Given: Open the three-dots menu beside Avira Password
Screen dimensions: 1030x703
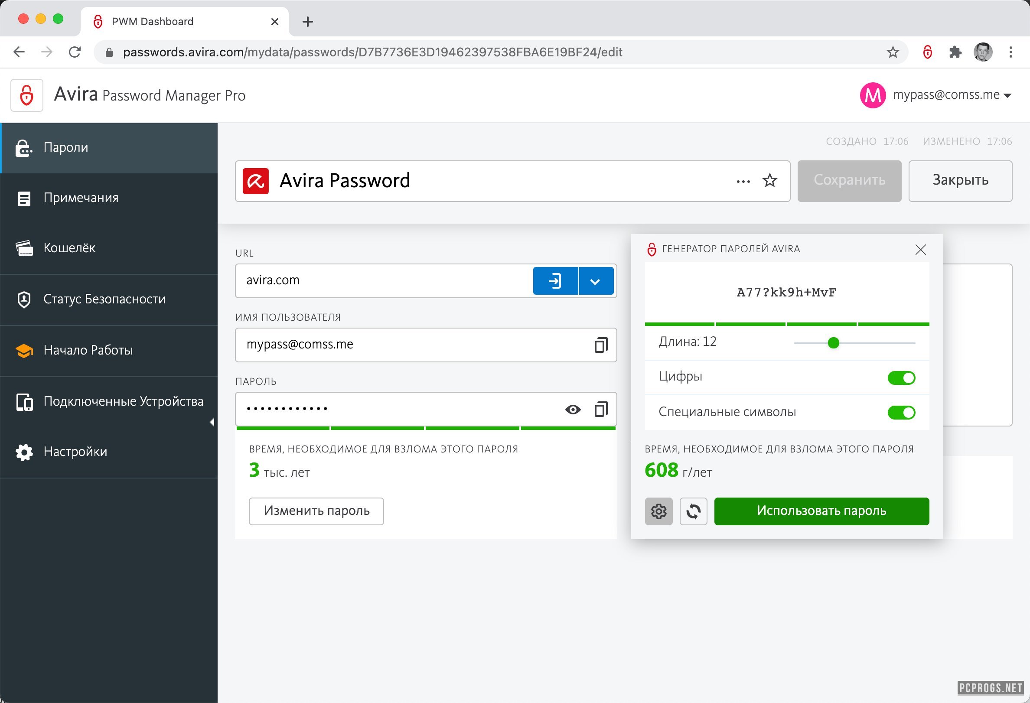Looking at the screenshot, I should (743, 181).
